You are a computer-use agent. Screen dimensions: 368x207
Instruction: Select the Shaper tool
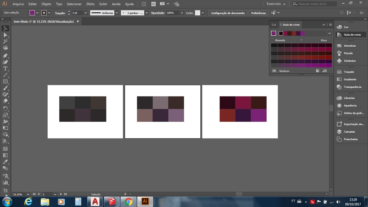click(x=5, y=94)
